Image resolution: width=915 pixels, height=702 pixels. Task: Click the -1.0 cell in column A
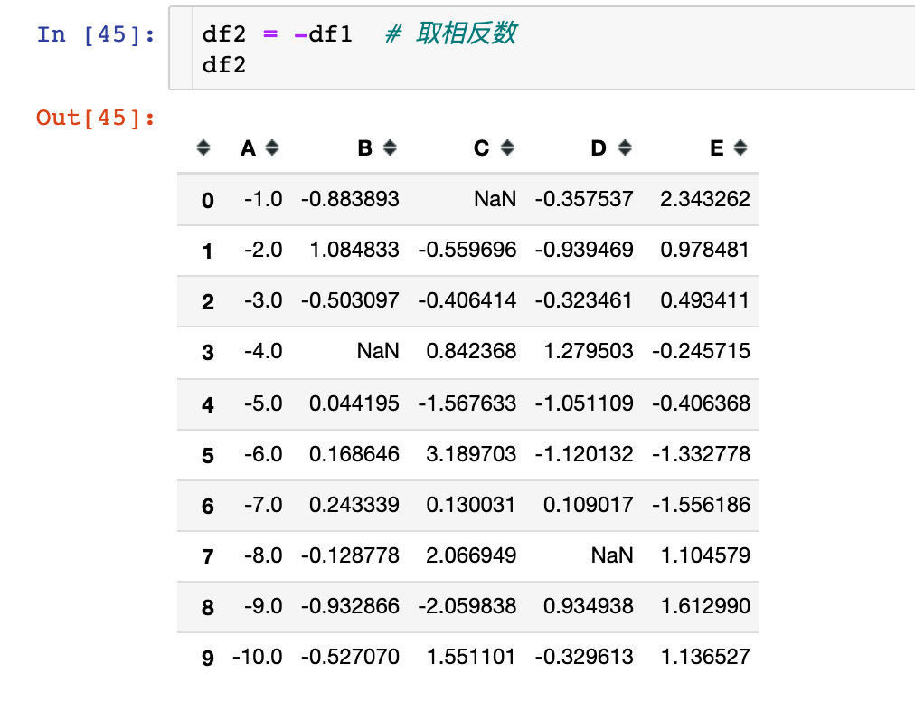tap(263, 199)
